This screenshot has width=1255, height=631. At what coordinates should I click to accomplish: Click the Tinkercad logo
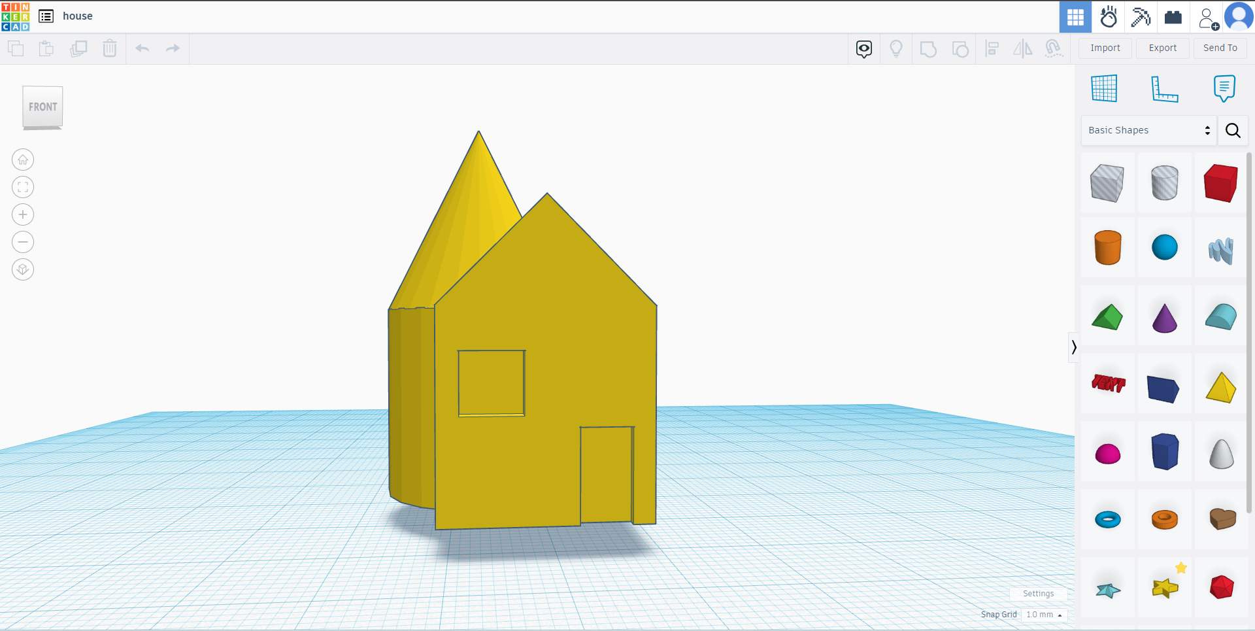pyautogui.click(x=16, y=16)
